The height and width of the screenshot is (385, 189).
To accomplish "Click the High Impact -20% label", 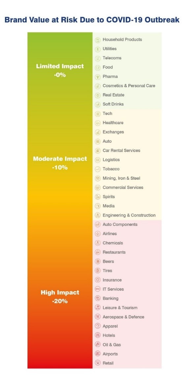I will pyautogui.click(x=60, y=297).
